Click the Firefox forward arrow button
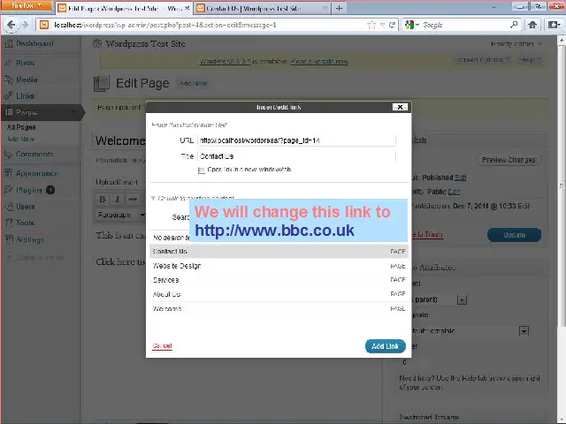The height and width of the screenshot is (424, 566). [26, 25]
